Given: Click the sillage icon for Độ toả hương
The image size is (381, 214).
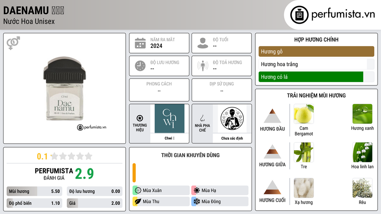Looking at the screenshot, I should (203, 66).
